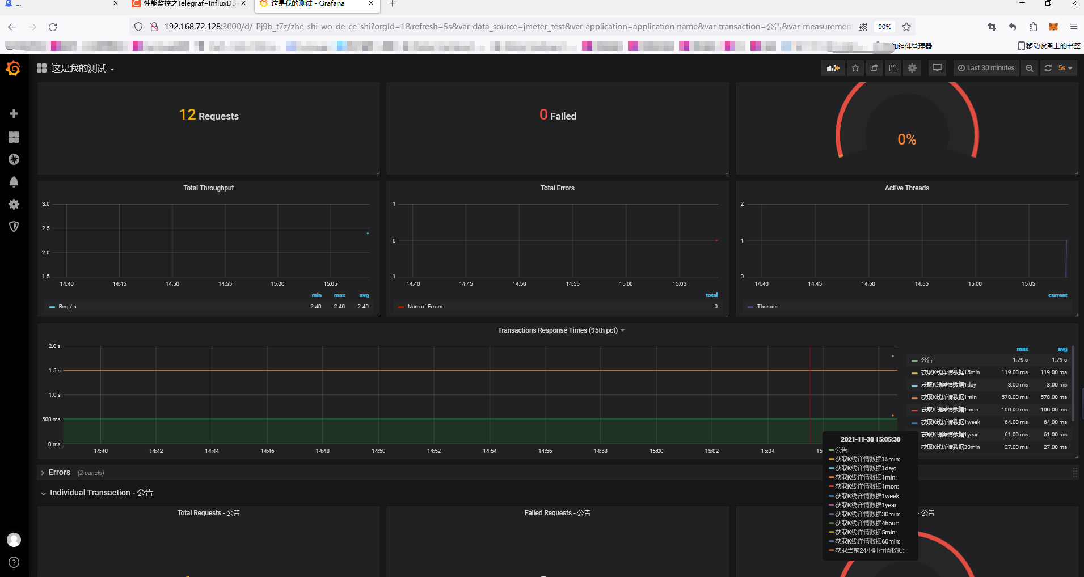Open Server Admin shield icon
The height and width of the screenshot is (577, 1084).
click(14, 227)
